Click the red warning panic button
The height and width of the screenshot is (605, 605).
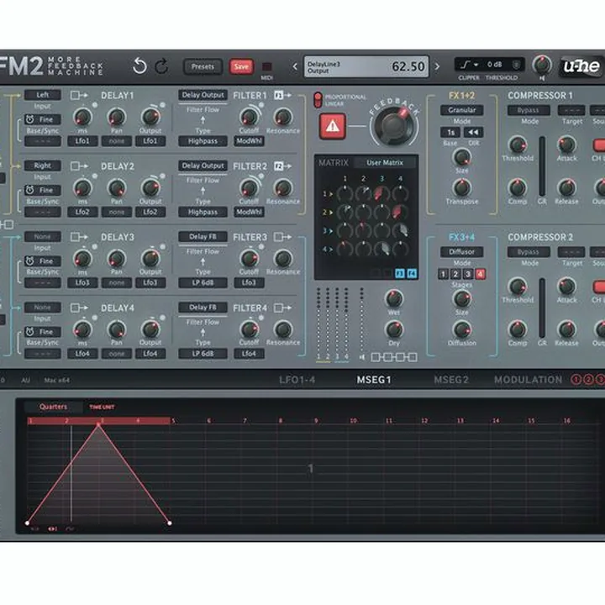click(333, 126)
